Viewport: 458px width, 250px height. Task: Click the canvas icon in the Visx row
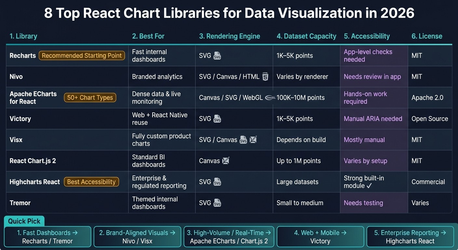[x=253, y=139]
